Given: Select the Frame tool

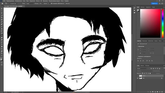Looking at the screenshot, I should click(x=2, y=20).
